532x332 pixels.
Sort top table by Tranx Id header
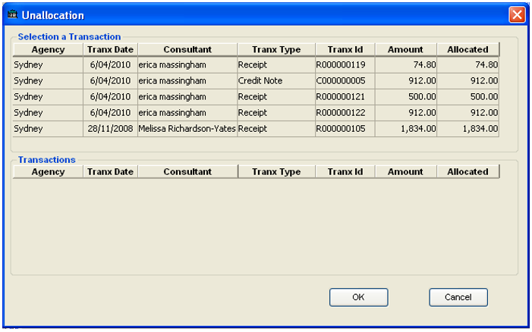(345, 49)
